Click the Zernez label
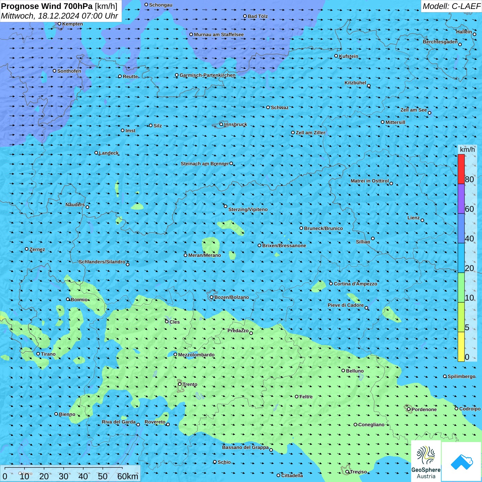The height and width of the screenshot is (482, 482). [x=37, y=249]
